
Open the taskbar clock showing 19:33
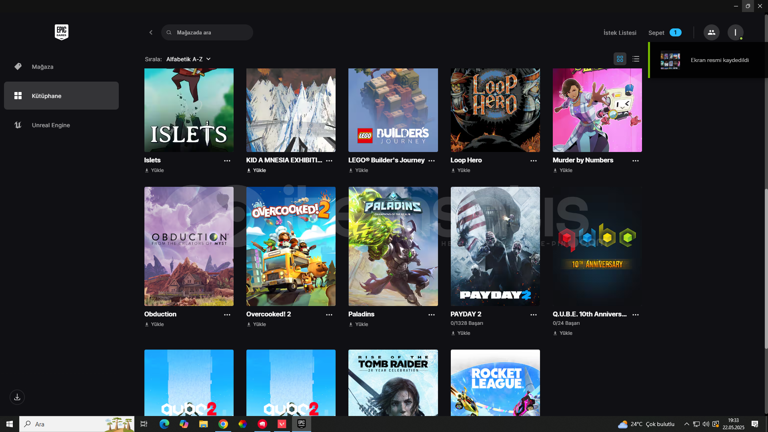pyautogui.click(x=733, y=424)
